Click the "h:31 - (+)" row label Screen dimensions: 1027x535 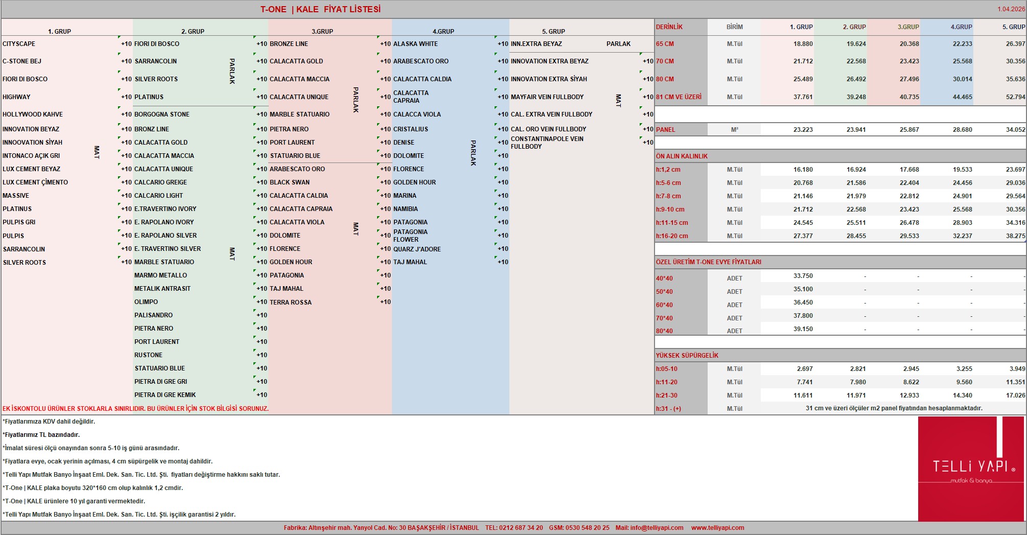[x=669, y=409]
